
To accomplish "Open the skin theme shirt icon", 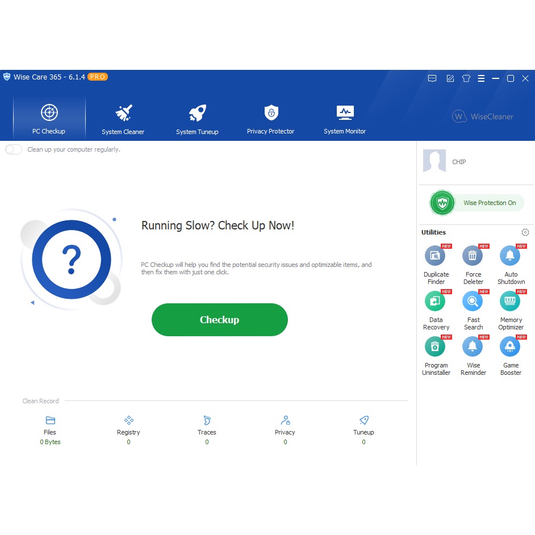I will coord(466,78).
